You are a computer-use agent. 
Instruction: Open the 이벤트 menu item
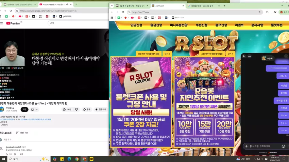(x=239, y=25)
